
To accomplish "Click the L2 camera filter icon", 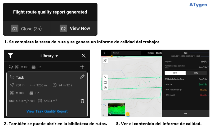I will [x=33, y=67].
